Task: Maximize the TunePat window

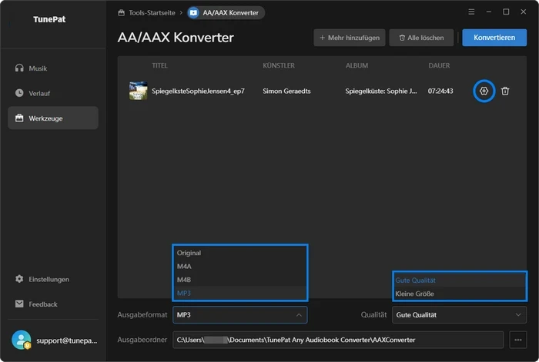Action: pos(506,12)
